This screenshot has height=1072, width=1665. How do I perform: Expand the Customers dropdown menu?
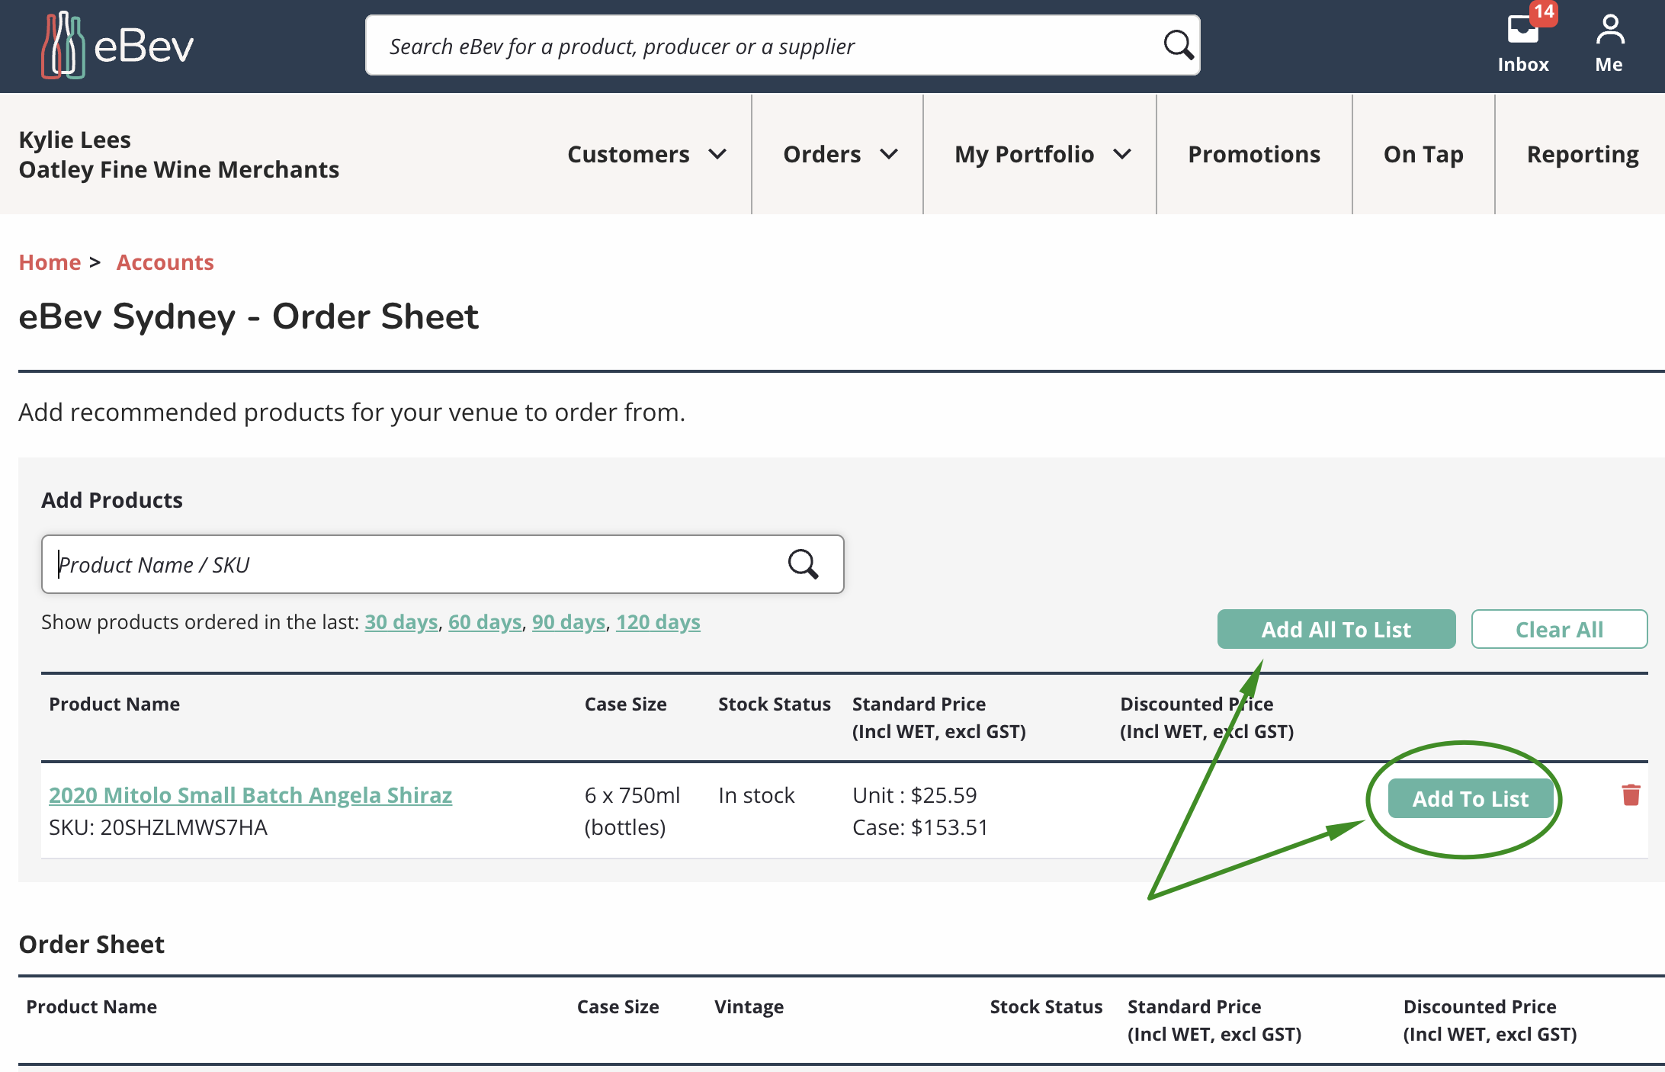[646, 155]
